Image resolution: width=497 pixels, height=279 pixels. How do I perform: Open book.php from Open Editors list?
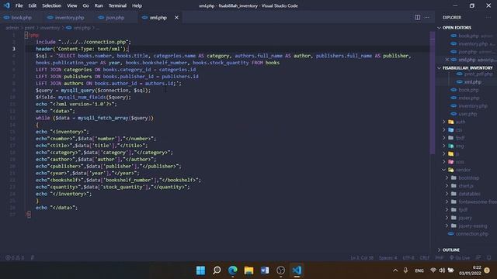[469, 36]
